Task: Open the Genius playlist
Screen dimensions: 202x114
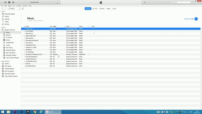Action: click(7, 64)
